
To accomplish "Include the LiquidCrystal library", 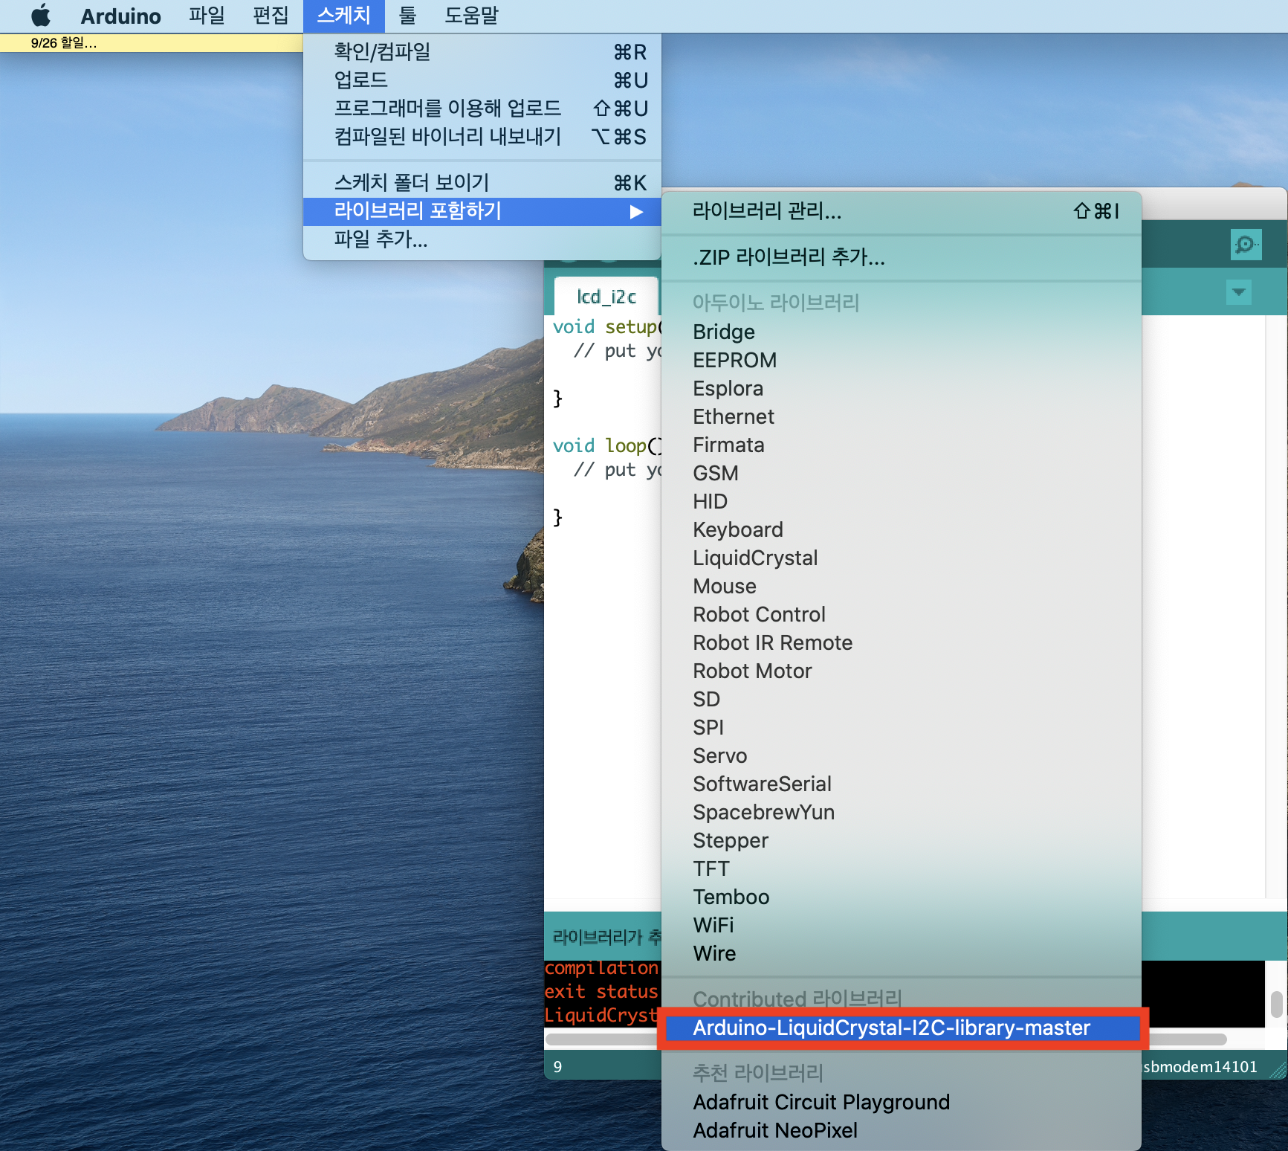I will coord(901,558).
